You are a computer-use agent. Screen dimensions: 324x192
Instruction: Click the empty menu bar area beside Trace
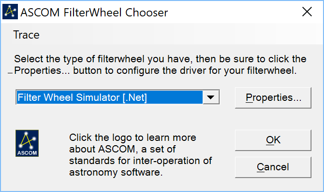(177, 35)
